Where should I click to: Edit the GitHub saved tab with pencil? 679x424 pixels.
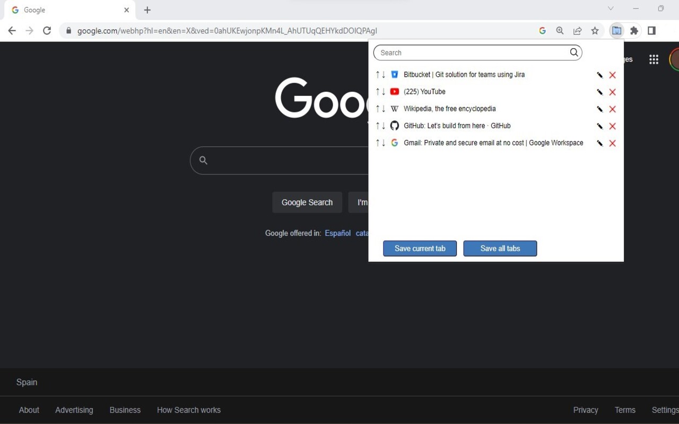(600, 126)
